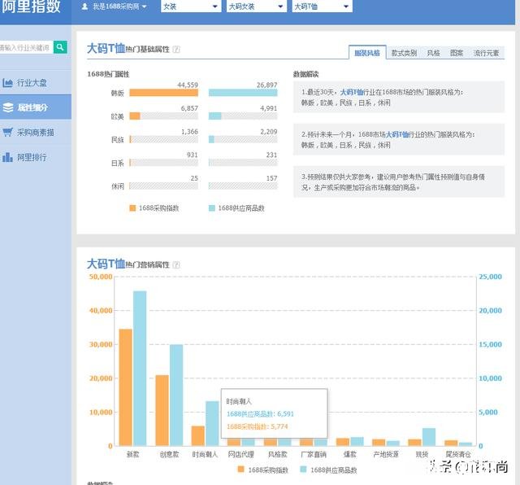Click help icon beside 热门基础属性 title
The width and height of the screenshot is (520, 485).
(176, 50)
